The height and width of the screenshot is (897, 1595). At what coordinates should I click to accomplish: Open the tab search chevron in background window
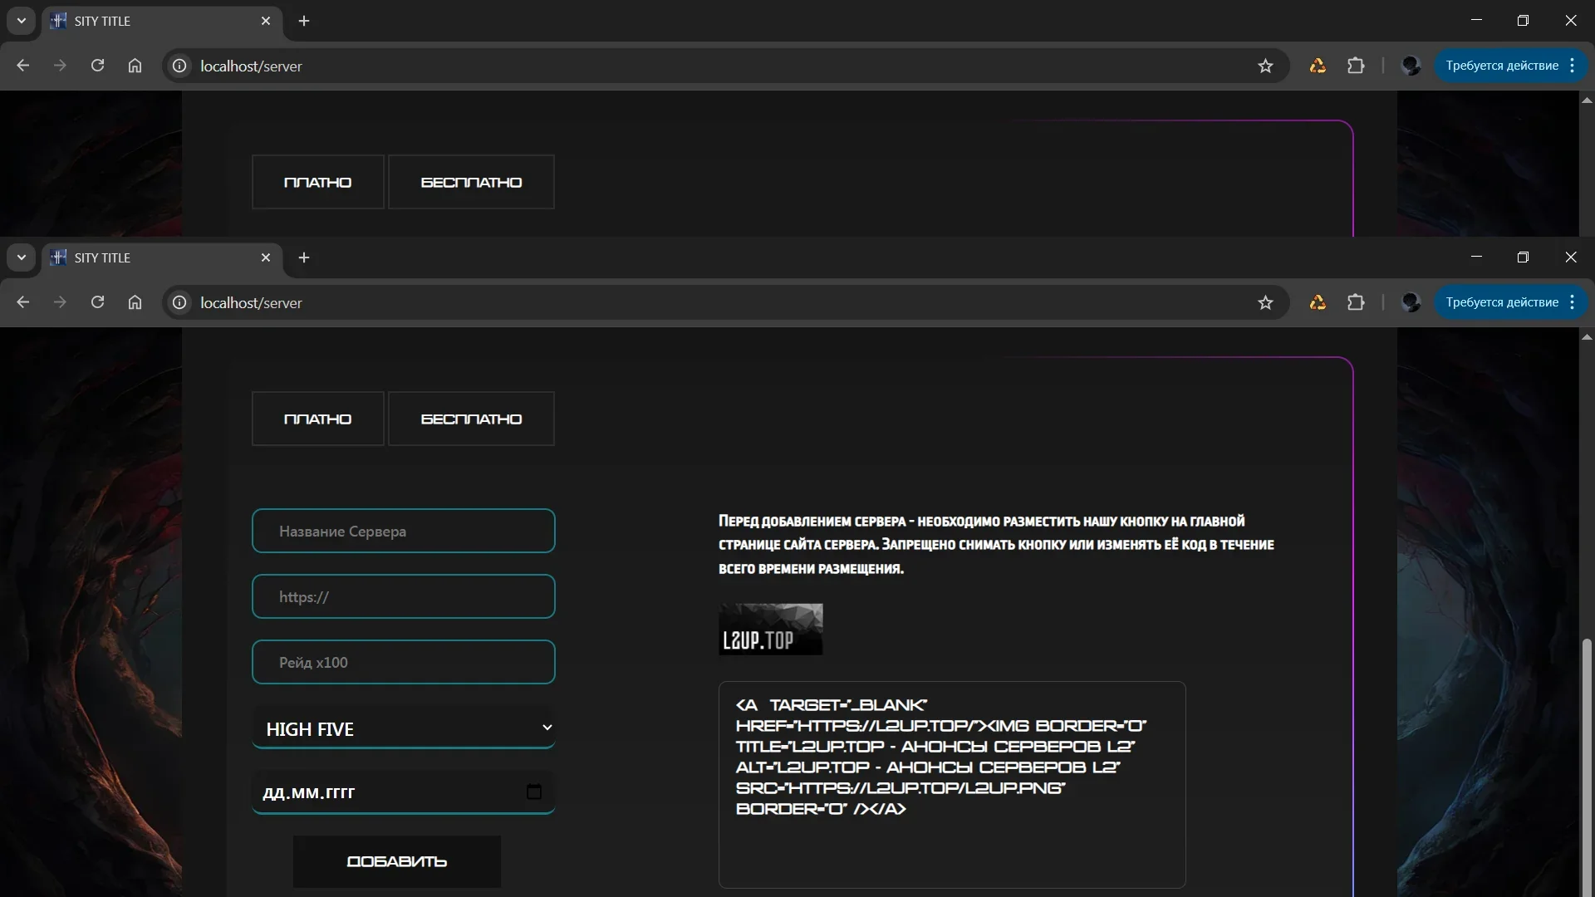tap(22, 21)
